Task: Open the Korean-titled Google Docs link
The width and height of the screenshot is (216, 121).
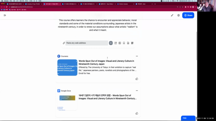Action: pos(108,97)
